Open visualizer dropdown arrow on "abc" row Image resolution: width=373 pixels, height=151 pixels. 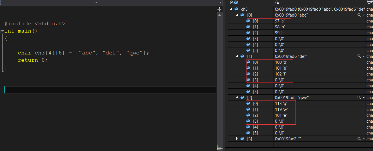(363, 15)
